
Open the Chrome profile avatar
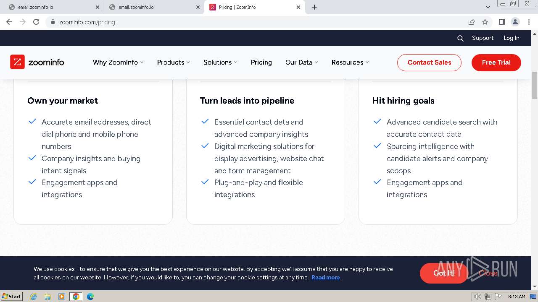pos(515,22)
